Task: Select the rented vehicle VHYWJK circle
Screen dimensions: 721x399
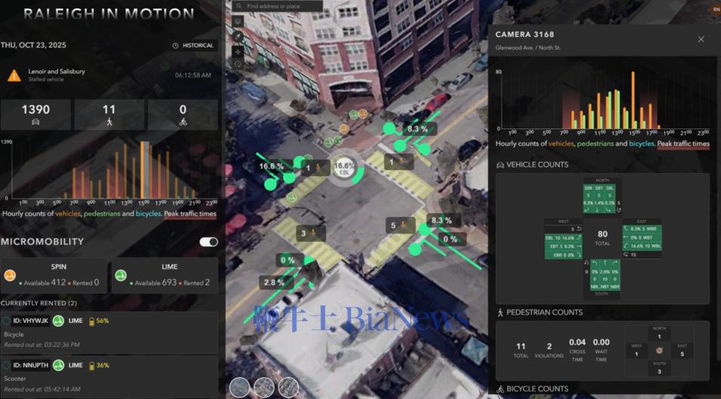Action: (x=6, y=320)
